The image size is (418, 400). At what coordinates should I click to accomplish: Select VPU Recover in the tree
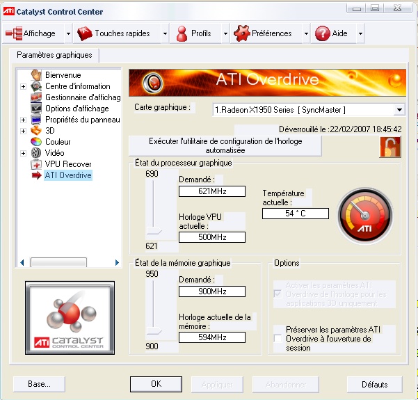point(68,164)
